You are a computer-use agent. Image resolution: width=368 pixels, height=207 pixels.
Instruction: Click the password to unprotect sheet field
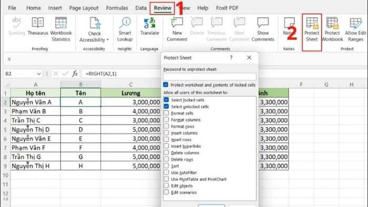[x=210, y=76]
